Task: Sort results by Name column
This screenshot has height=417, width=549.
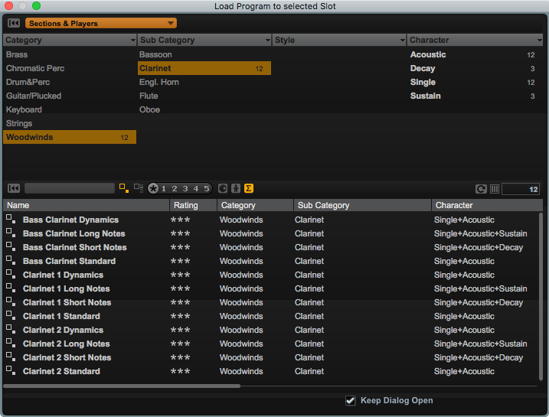Action: [86, 205]
